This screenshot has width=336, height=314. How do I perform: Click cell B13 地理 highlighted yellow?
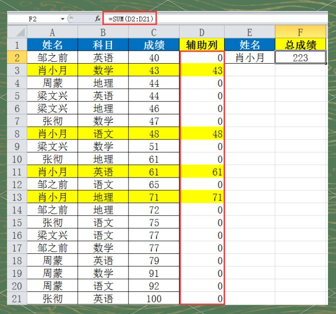tap(103, 197)
